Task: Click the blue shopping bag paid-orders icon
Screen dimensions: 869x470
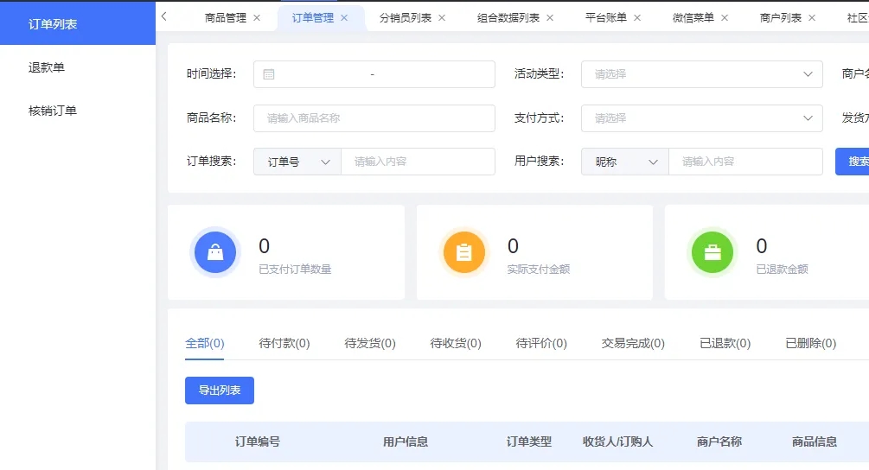Action: pyautogui.click(x=215, y=252)
